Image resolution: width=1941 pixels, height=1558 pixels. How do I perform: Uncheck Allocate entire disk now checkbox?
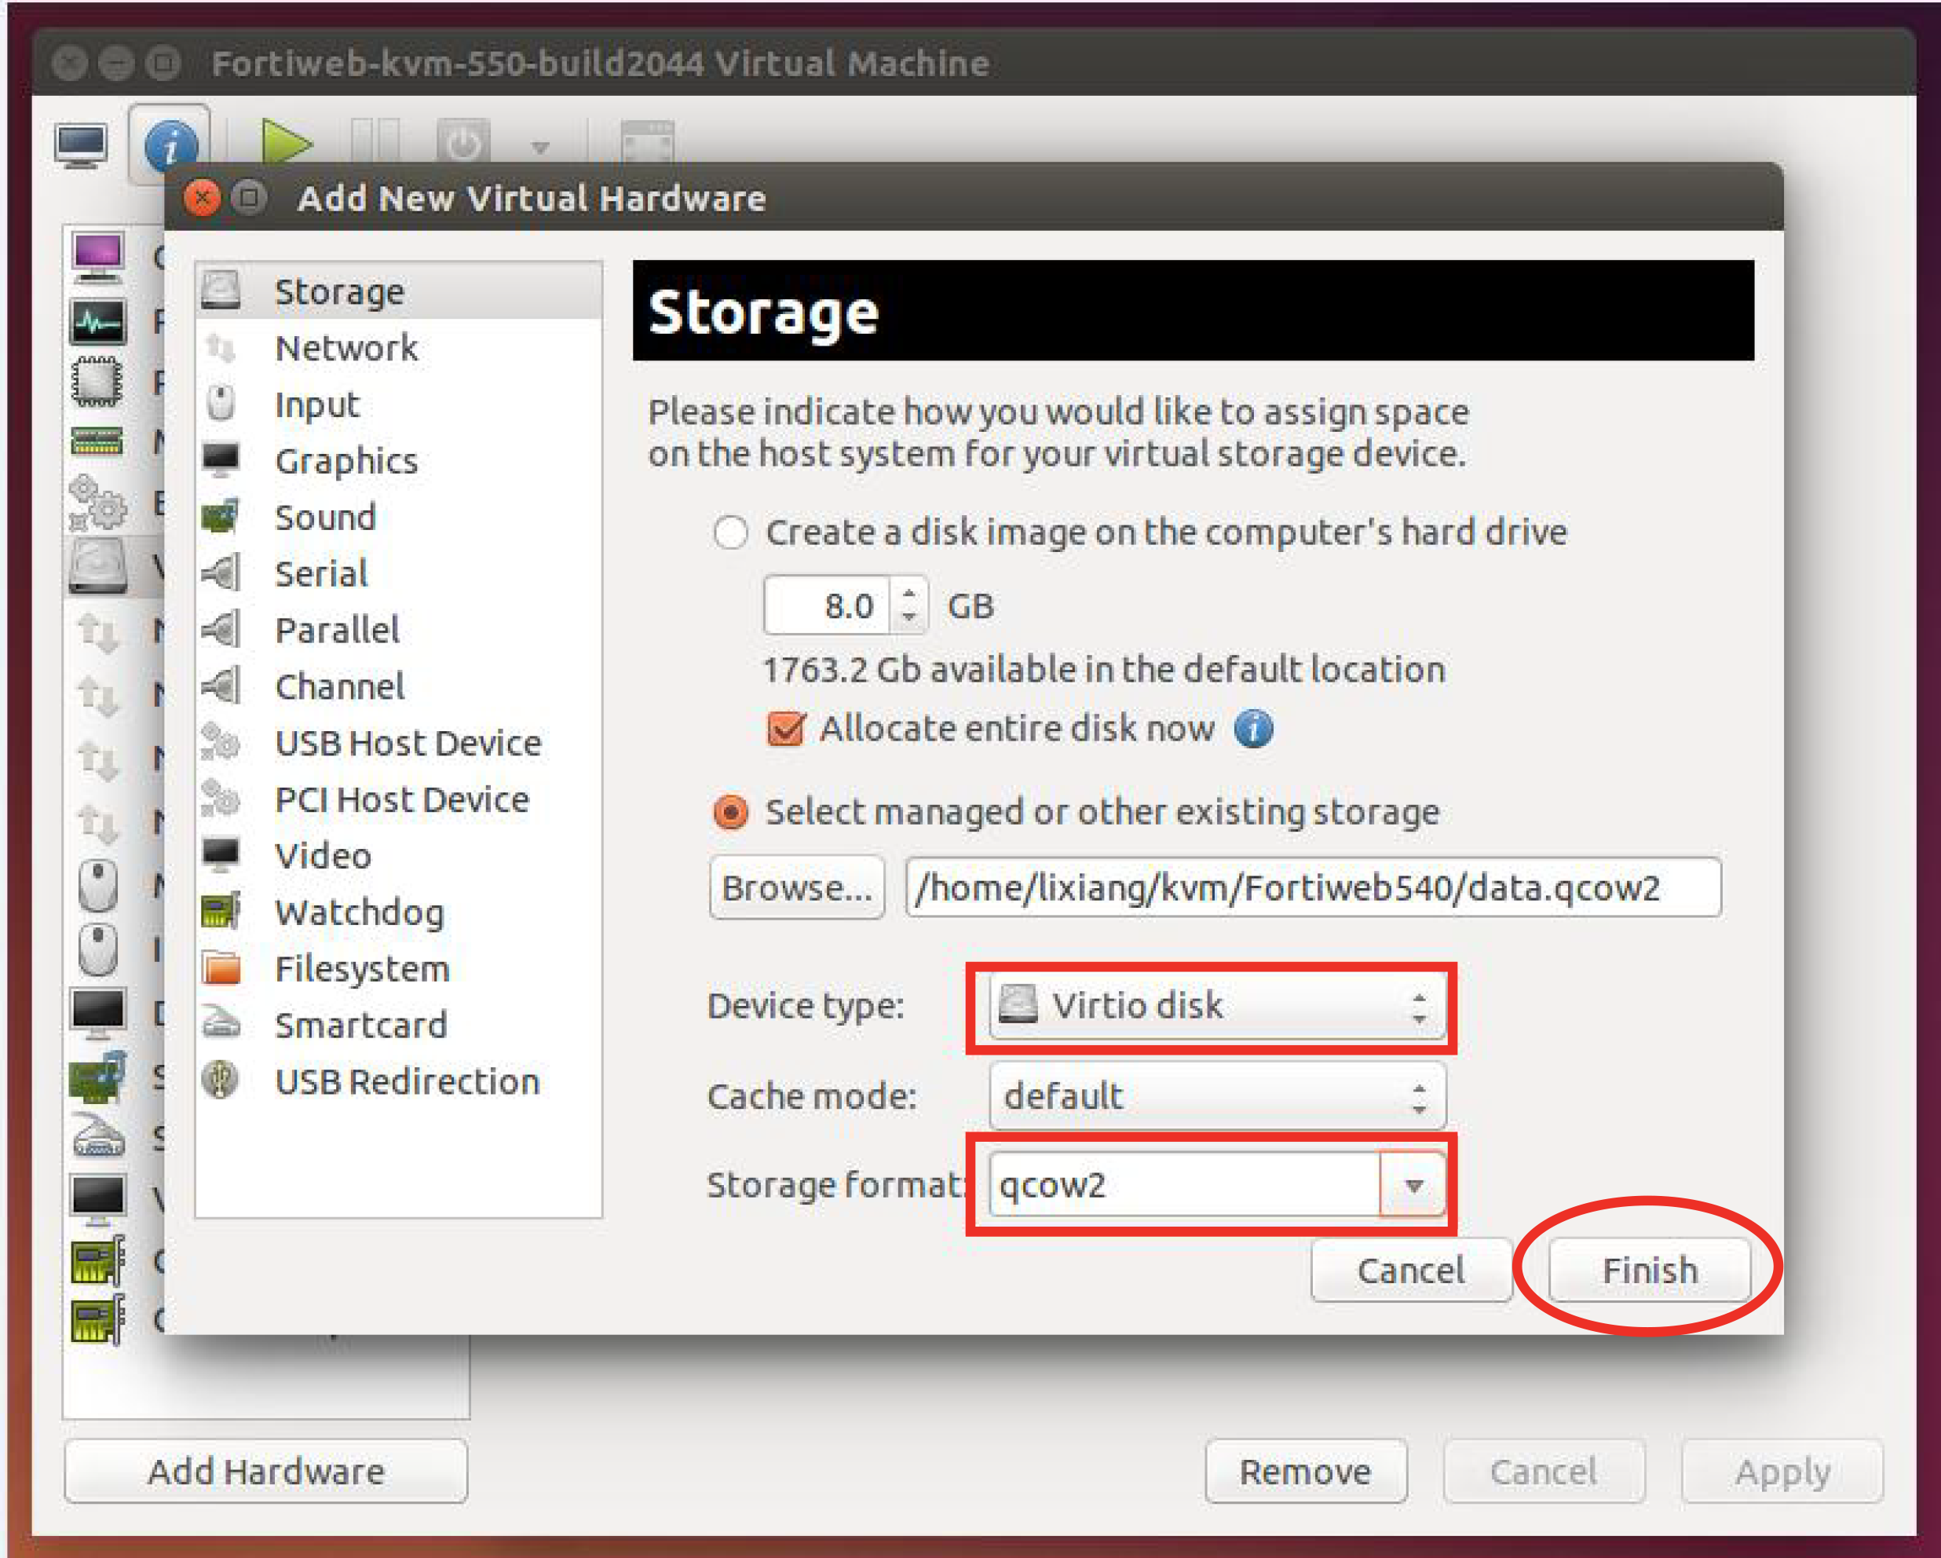pos(785,729)
